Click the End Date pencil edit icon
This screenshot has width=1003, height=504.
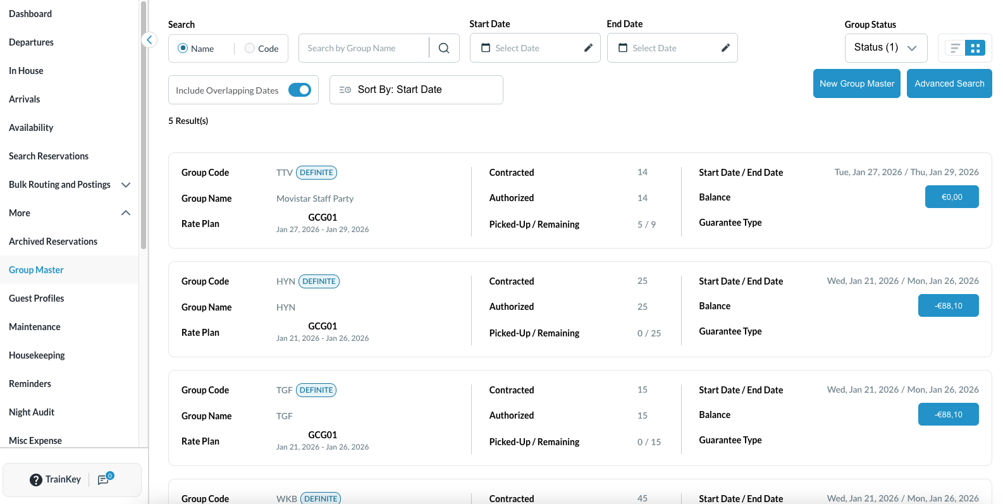click(725, 48)
